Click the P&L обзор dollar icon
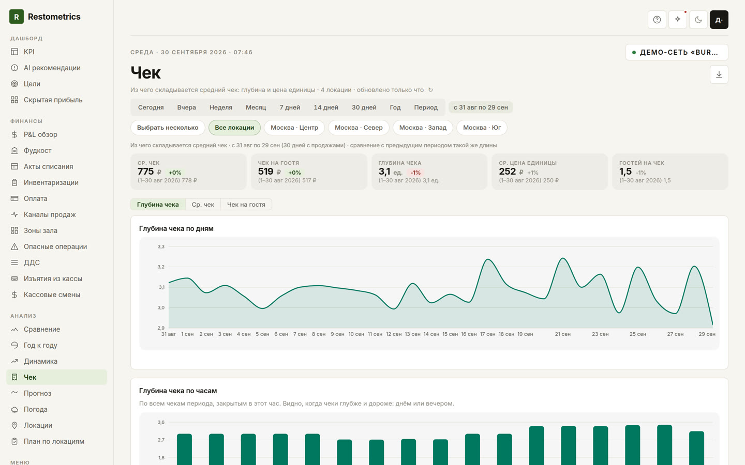This screenshot has height=465, width=745. click(x=14, y=134)
